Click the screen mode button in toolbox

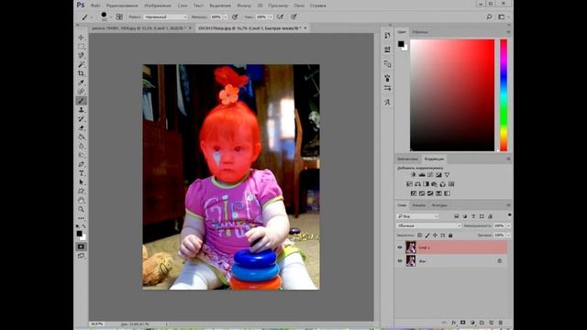click(82, 256)
